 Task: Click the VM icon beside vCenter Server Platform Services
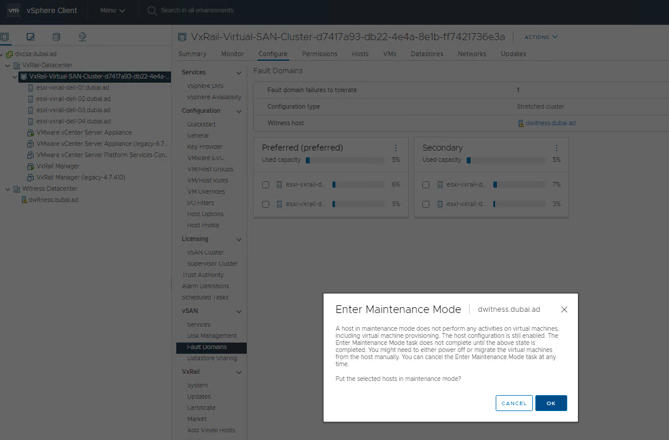click(30, 155)
